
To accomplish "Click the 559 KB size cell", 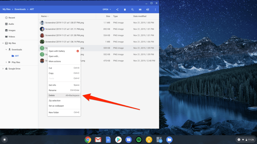I will point(107,48).
